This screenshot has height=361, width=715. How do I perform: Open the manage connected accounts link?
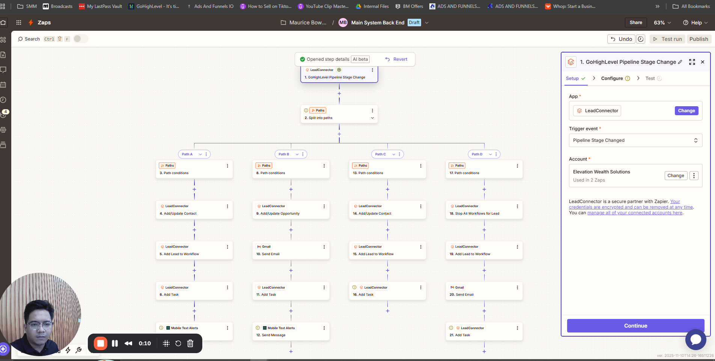635,213
